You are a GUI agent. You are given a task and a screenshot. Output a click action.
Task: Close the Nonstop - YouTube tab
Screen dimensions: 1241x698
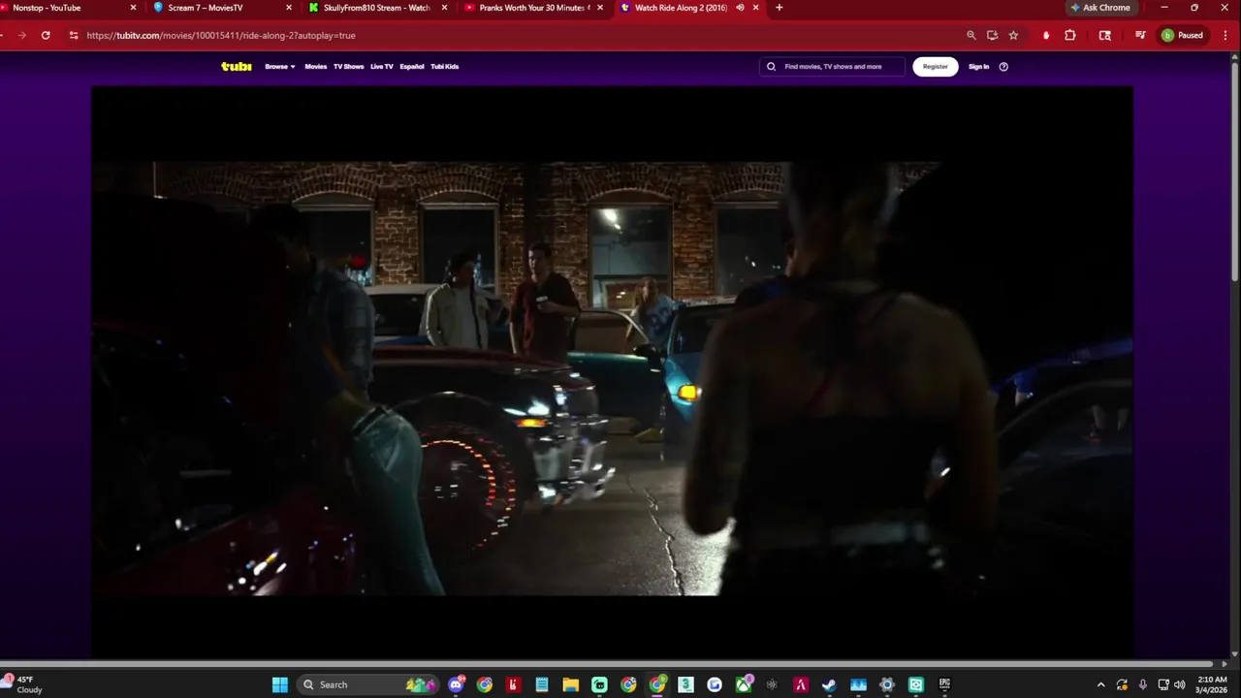(x=133, y=8)
